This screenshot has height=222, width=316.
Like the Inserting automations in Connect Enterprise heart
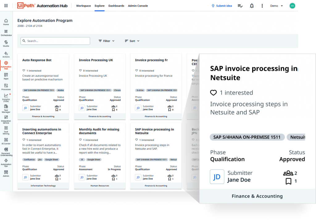[x=24, y=140]
